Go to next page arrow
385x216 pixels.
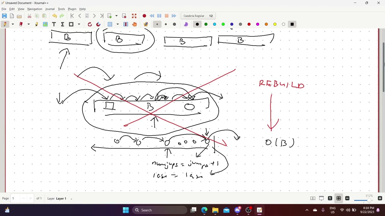(x=94, y=16)
